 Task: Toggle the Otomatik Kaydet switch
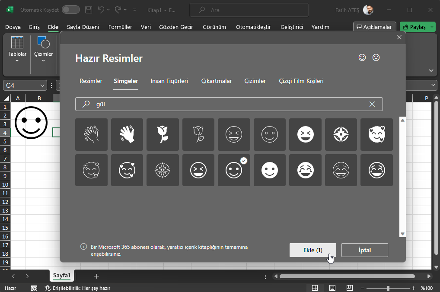pos(70,10)
